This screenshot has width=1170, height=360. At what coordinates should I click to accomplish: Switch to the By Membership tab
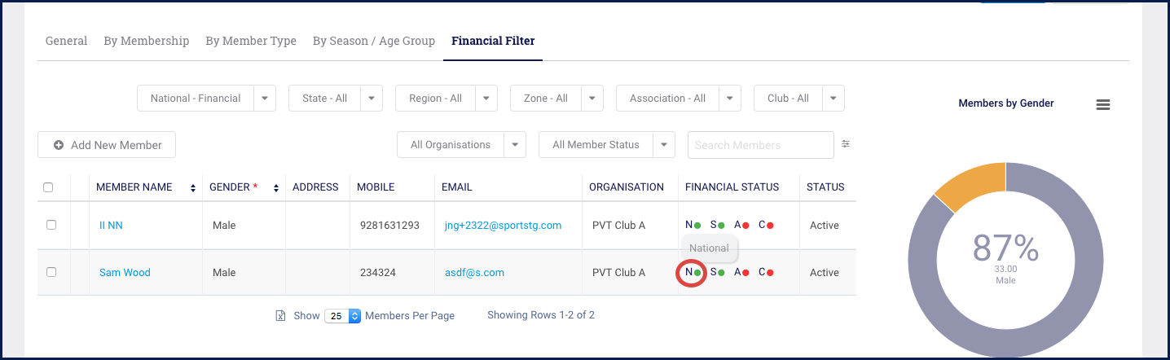click(147, 41)
